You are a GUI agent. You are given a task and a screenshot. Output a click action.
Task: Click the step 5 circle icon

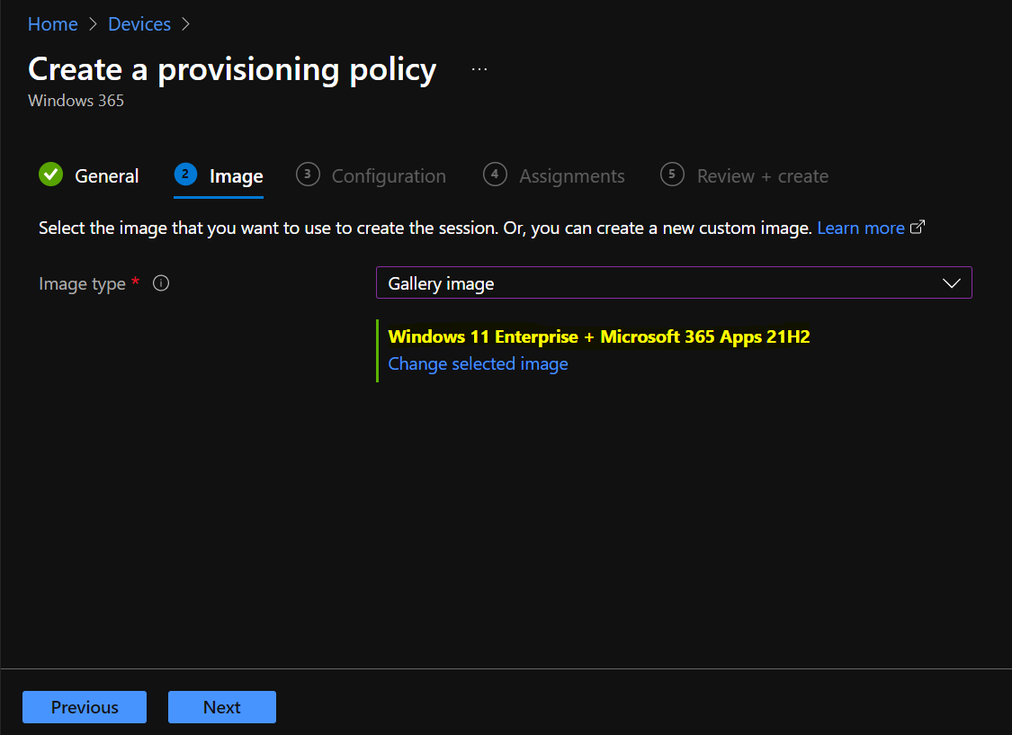click(x=672, y=175)
